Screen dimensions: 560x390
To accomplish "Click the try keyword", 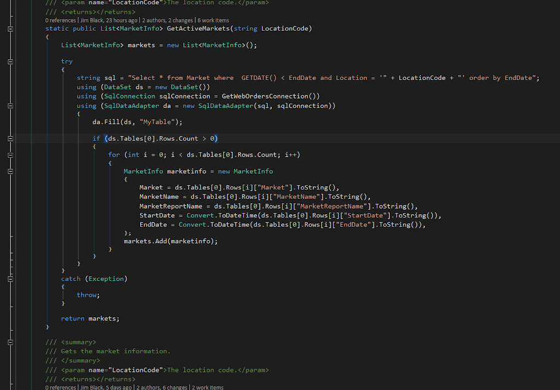I will click(67, 61).
